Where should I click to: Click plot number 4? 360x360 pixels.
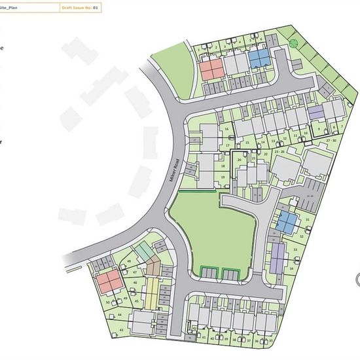coord(240,43)
